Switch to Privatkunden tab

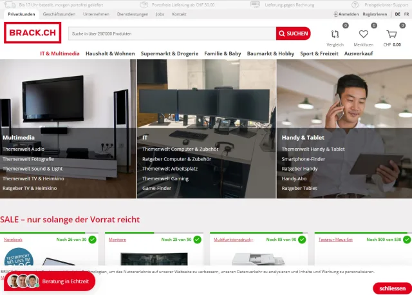click(21, 14)
